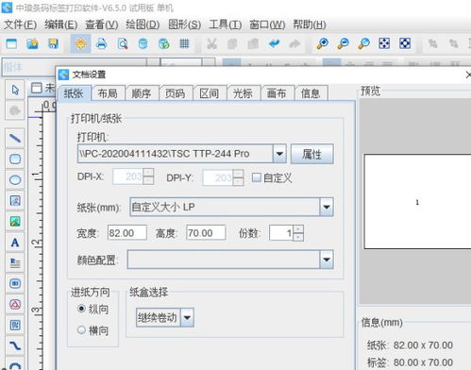Click the Database settings cylinder icon

click(143, 43)
